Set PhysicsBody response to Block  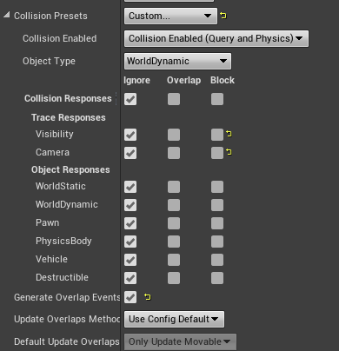tap(217, 242)
